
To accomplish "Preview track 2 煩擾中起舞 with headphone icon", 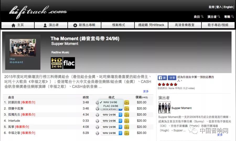I will (x=97, y=109).
